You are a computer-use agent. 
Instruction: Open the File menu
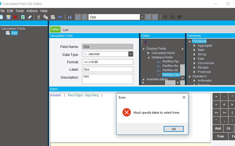[2, 11]
